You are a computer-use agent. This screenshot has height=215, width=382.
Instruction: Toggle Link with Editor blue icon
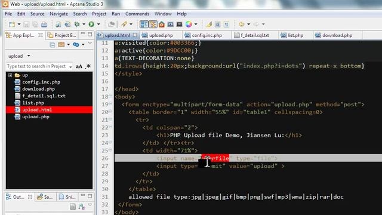(x=76, y=45)
